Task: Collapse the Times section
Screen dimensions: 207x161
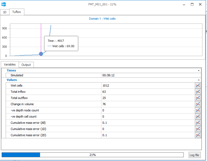Action: tap(199, 70)
